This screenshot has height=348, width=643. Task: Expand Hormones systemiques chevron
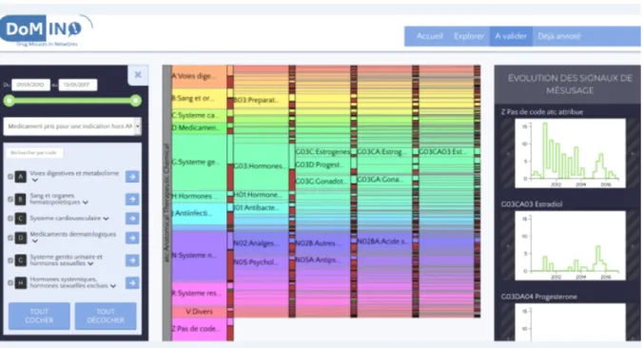(x=113, y=286)
